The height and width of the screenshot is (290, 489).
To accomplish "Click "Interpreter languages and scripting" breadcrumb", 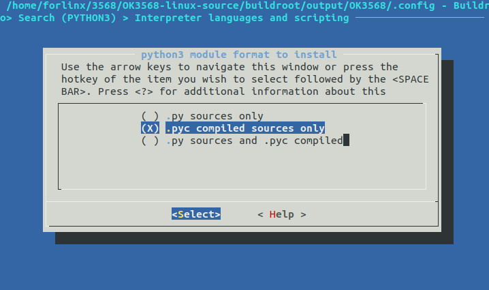I will [x=242, y=17].
